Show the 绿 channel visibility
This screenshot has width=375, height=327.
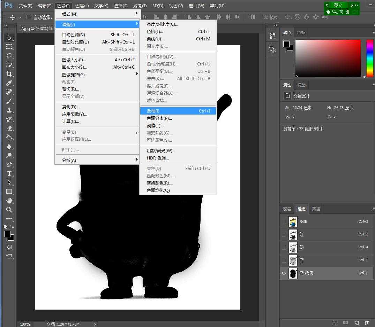[284, 248]
